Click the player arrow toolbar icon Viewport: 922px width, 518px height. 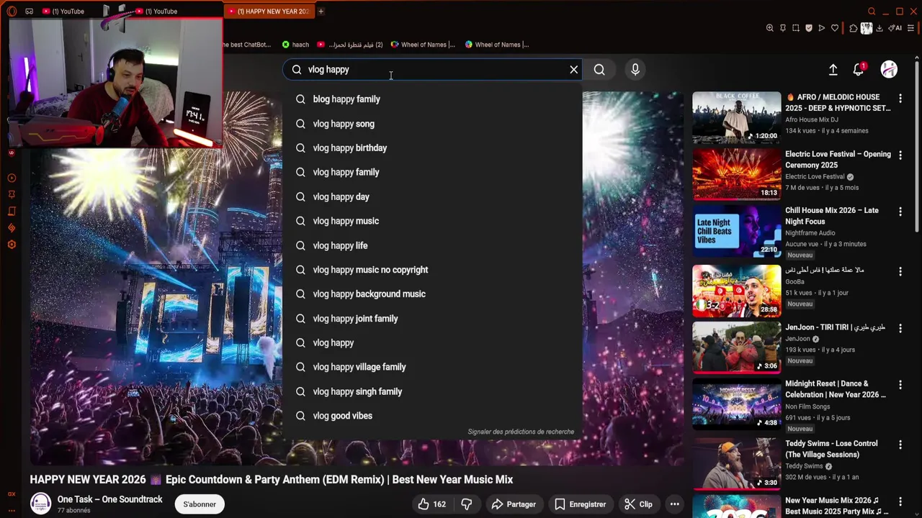pyautogui.click(x=821, y=28)
